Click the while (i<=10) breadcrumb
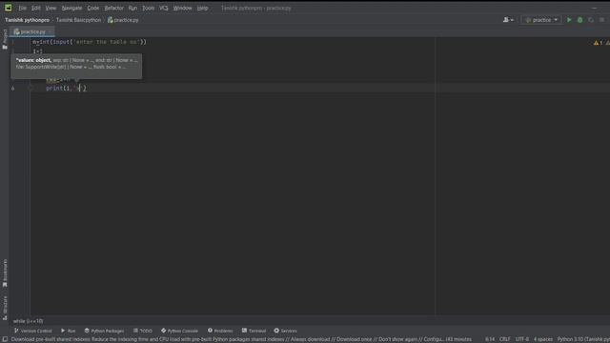The width and height of the screenshot is (610, 343). pyautogui.click(x=28, y=321)
